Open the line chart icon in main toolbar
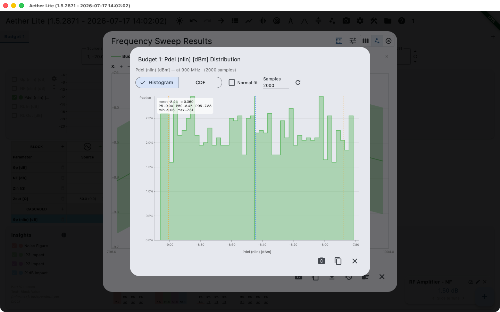500x312 pixels. (249, 21)
